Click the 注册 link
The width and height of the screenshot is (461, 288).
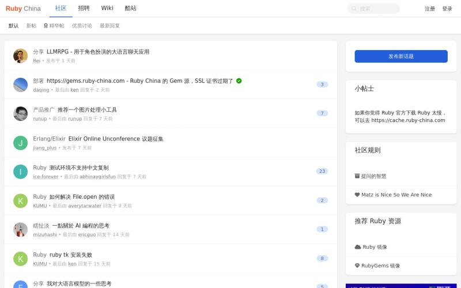pyautogui.click(x=430, y=9)
